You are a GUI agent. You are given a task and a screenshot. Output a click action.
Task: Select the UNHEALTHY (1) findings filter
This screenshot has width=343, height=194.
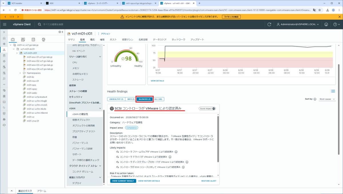(116, 99)
